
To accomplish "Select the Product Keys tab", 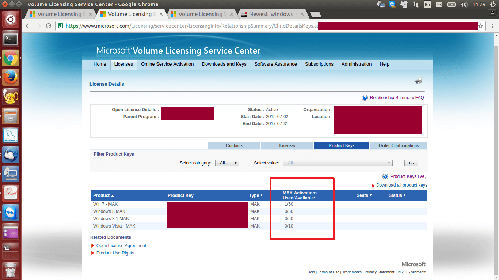I will coord(342,145).
